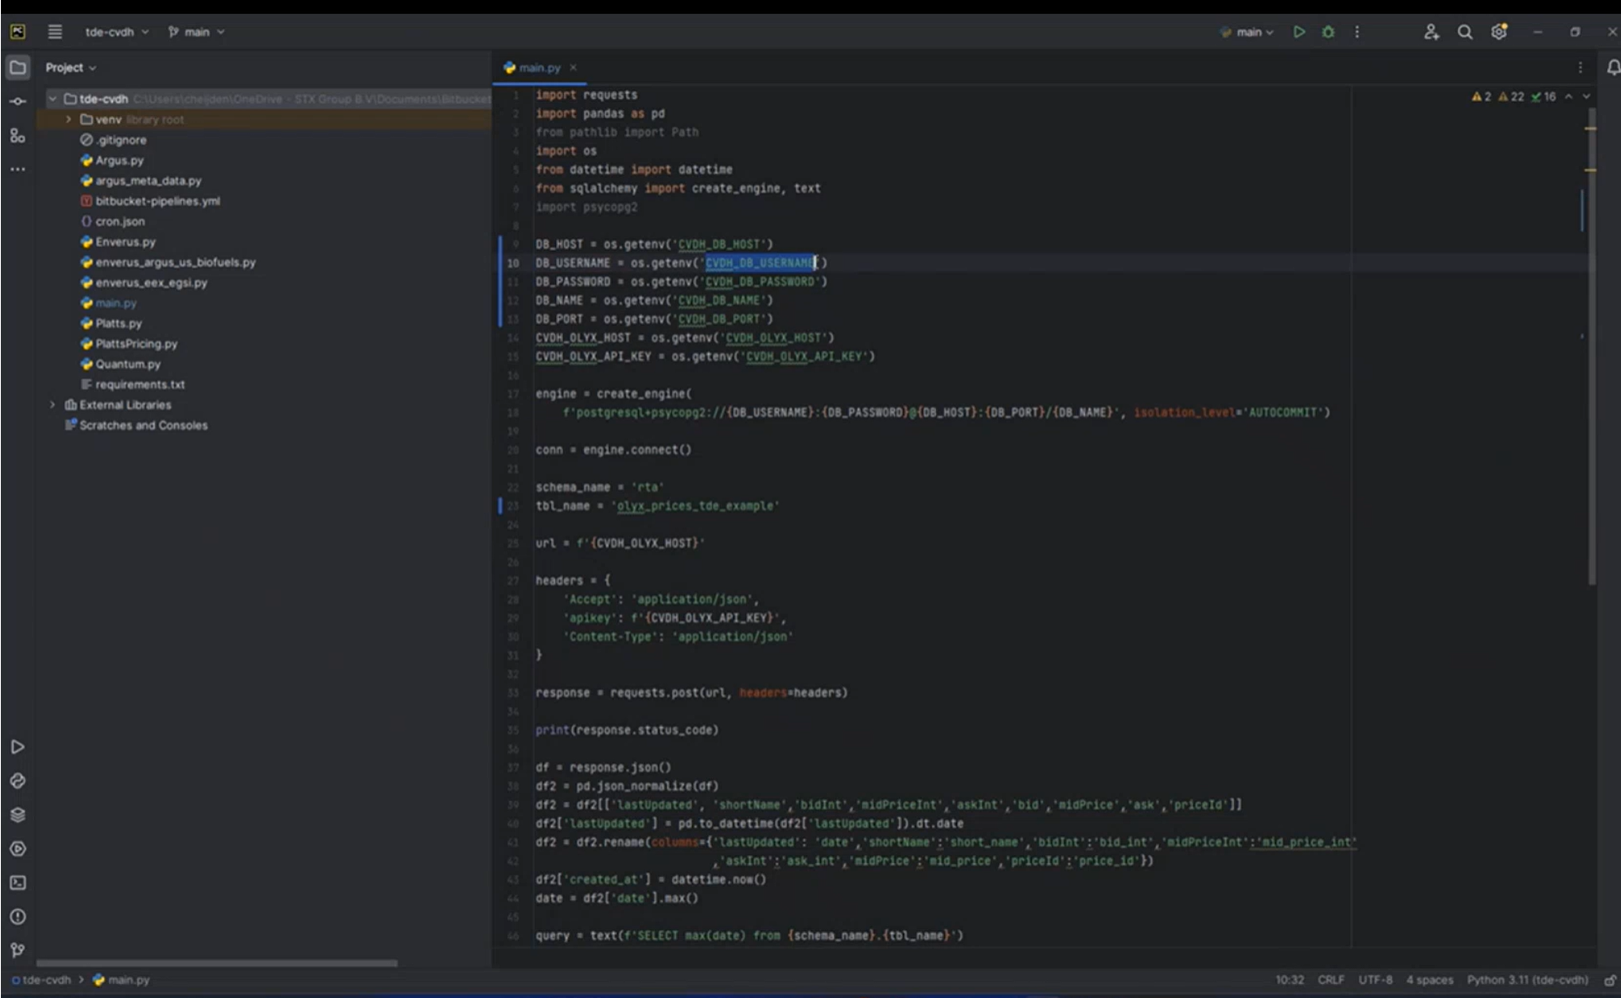
Task: Go to line via 10:32 indicator
Action: pyautogui.click(x=1290, y=980)
